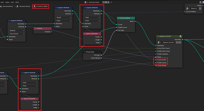
Task: Toggle fake user shield for Geometry Nodes tree
Action: click(103, 2)
